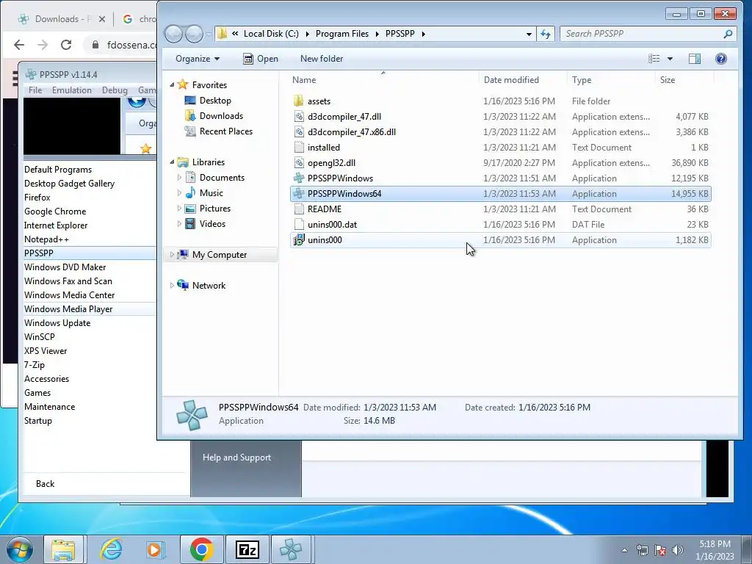Show hidden tray icons arrow
This screenshot has height=564, width=752.
(x=624, y=550)
